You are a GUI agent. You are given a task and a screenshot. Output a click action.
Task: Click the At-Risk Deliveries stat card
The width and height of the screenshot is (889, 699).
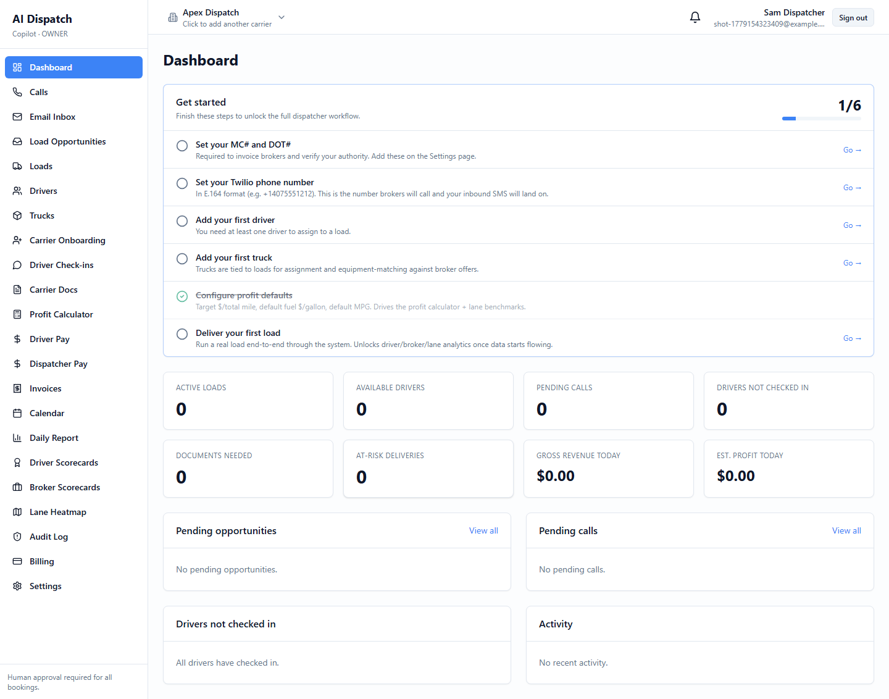428,469
